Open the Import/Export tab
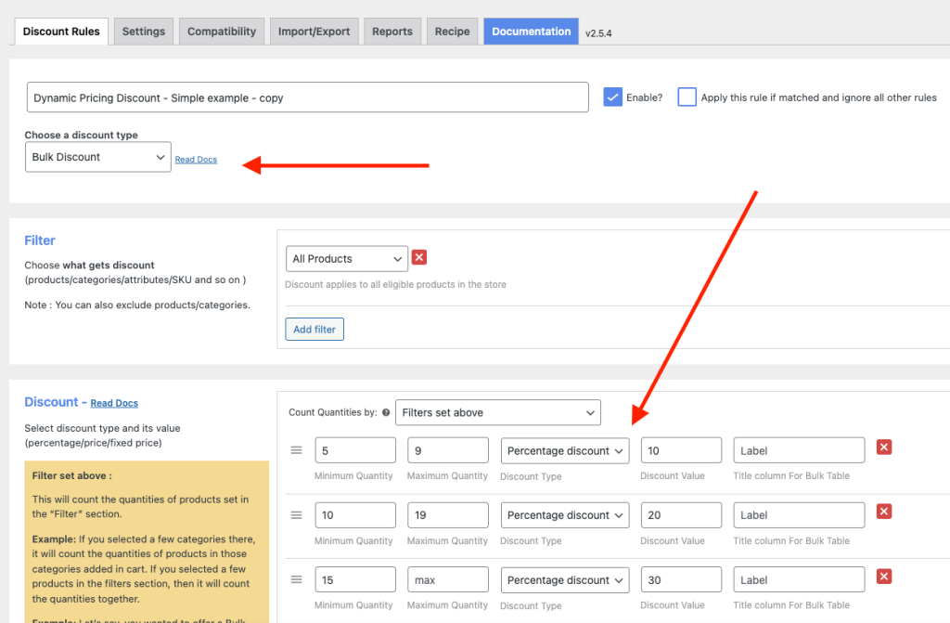This screenshot has width=950, height=623. pos(315,32)
